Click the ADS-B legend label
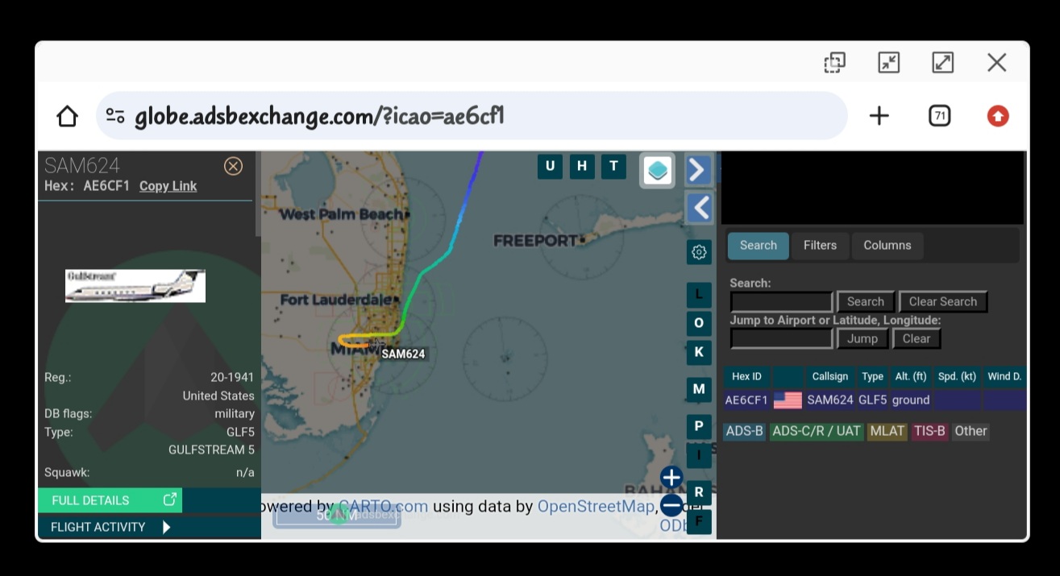 (744, 432)
